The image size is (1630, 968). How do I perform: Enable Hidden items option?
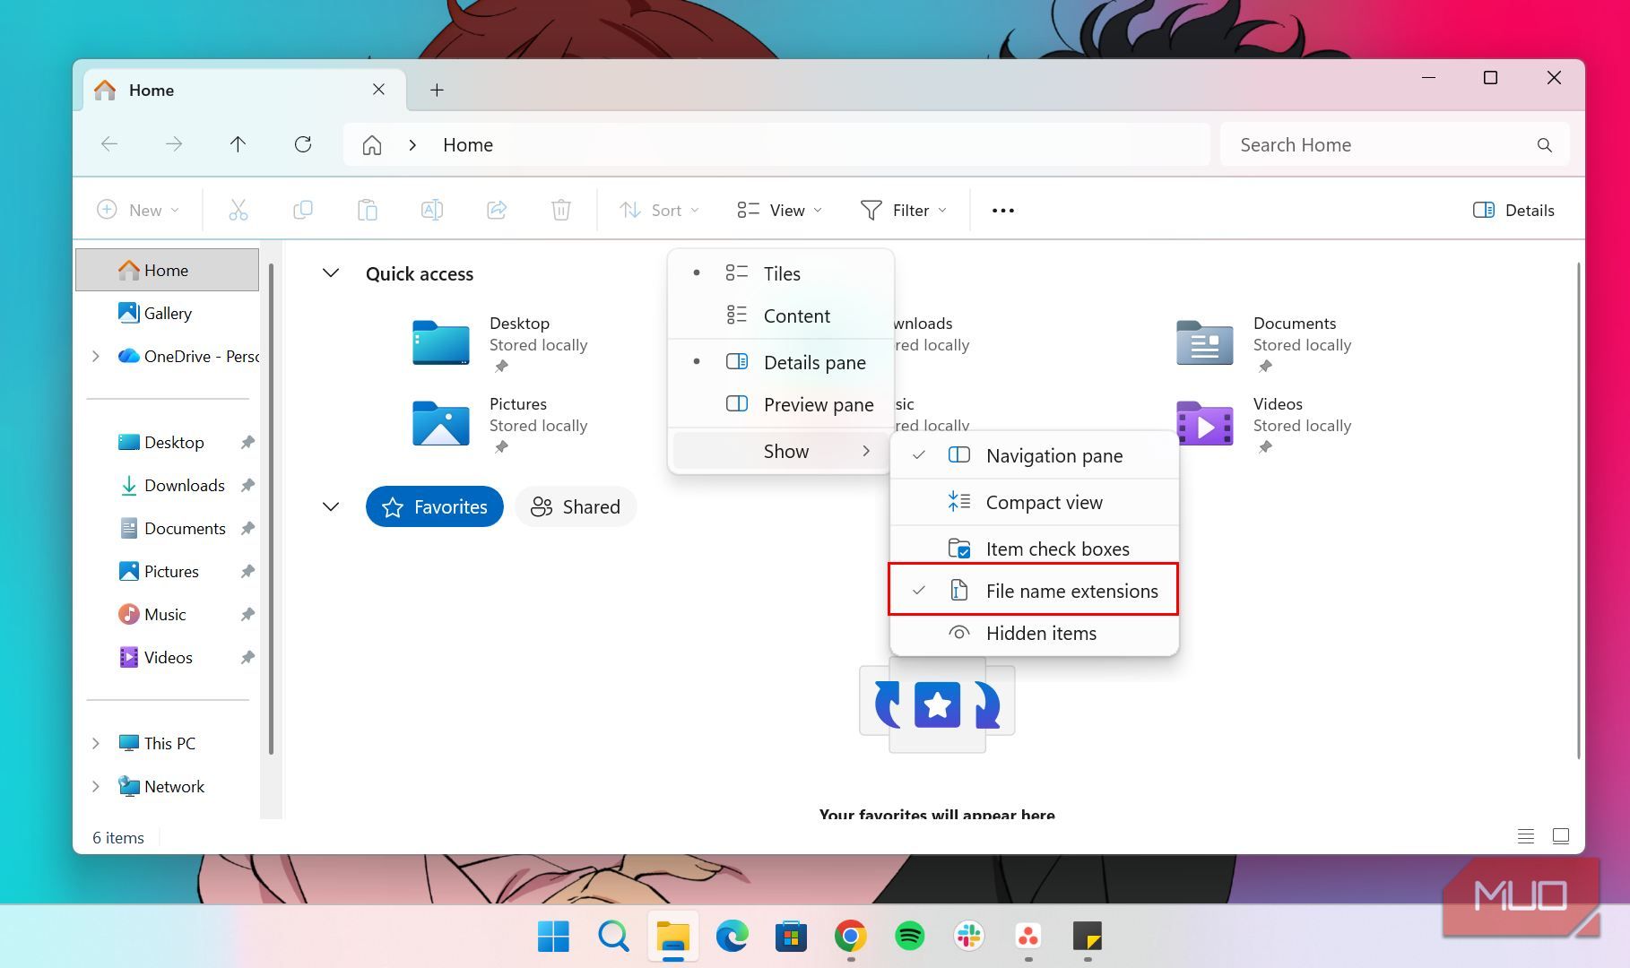(x=1034, y=633)
